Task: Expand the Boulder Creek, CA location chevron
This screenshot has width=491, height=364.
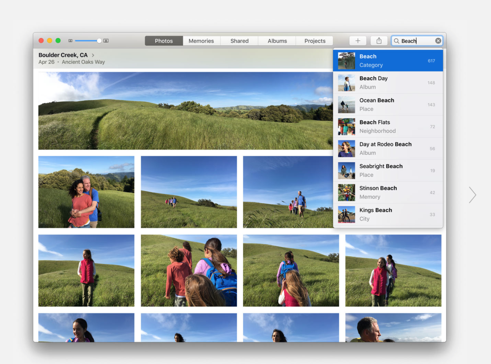Action: click(x=93, y=55)
